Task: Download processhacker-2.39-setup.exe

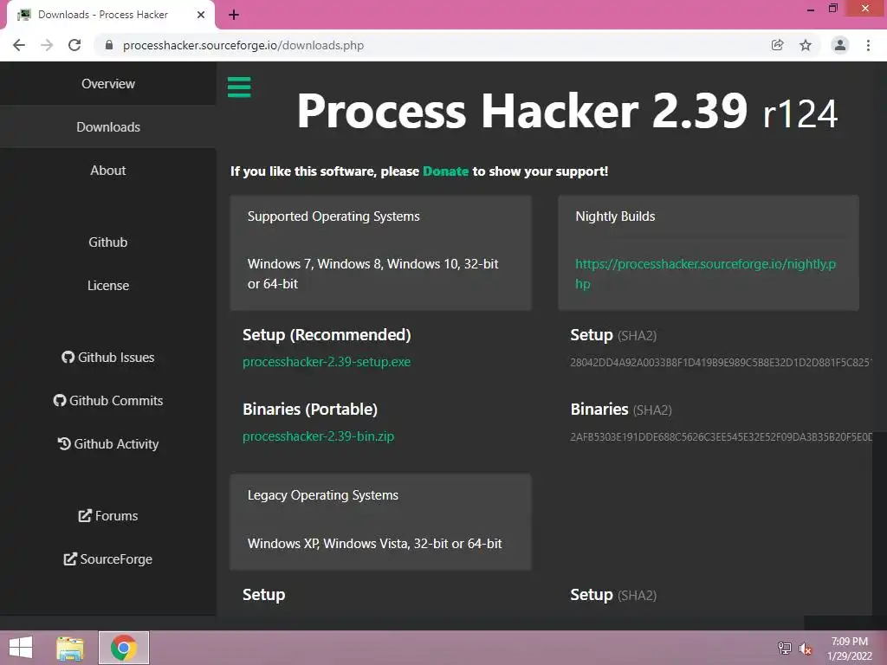Action: coord(327,362)
